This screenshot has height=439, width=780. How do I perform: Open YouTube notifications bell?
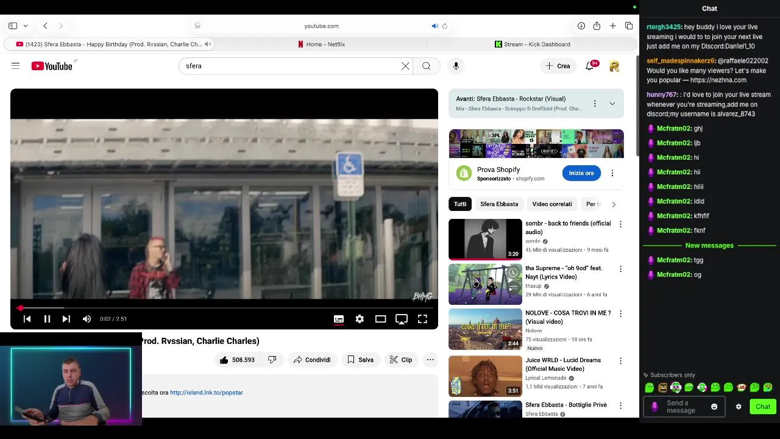coord(589,66)
